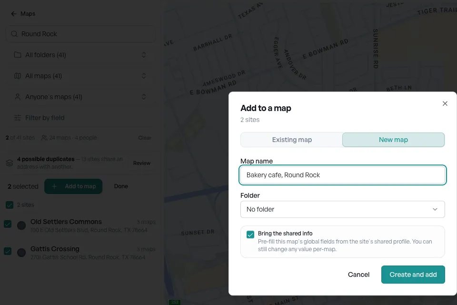Click the map icon beside All maps
Screen dimensions: 457x305
point(18,76)
